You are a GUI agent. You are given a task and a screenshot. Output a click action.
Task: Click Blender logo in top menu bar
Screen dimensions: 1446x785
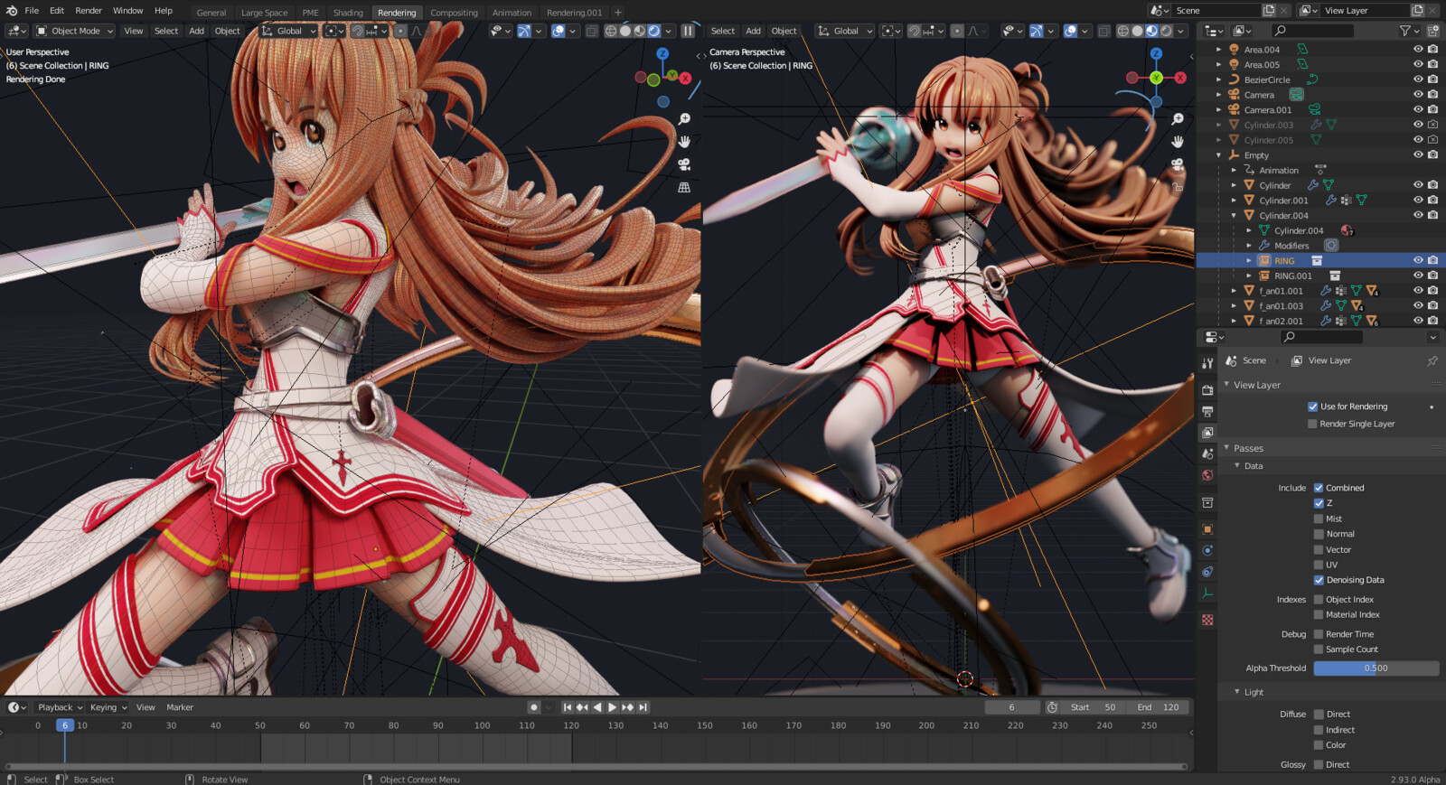(x=12, y=11)
